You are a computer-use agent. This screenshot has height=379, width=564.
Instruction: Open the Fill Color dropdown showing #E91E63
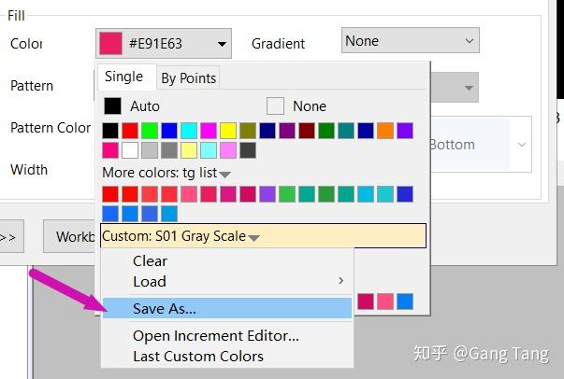pos(163,43)
